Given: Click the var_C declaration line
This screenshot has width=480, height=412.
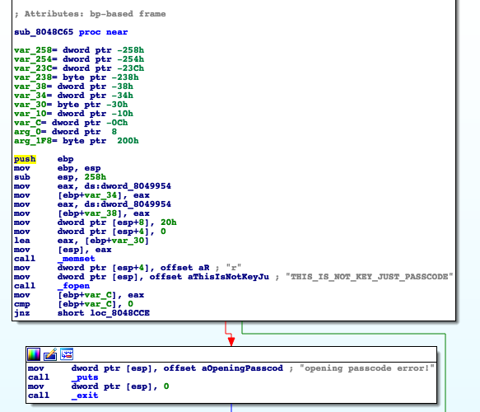Looking at the screenshot, I should tap(71, 123).
